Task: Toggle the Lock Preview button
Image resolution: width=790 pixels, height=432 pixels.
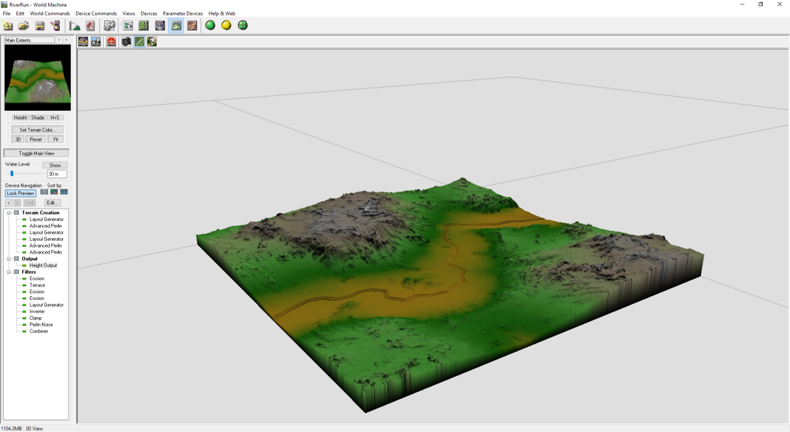Action: [x=20, y=193]
